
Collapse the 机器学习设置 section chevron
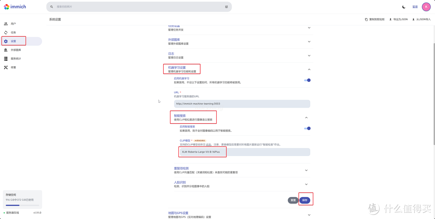[x=309, y=69]
